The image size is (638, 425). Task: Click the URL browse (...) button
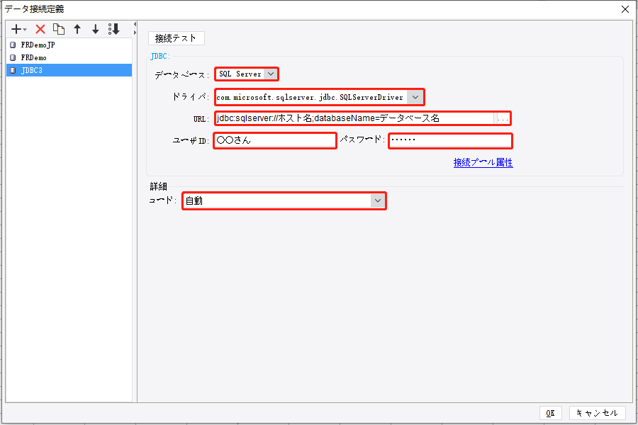click(x=504, y=118)
